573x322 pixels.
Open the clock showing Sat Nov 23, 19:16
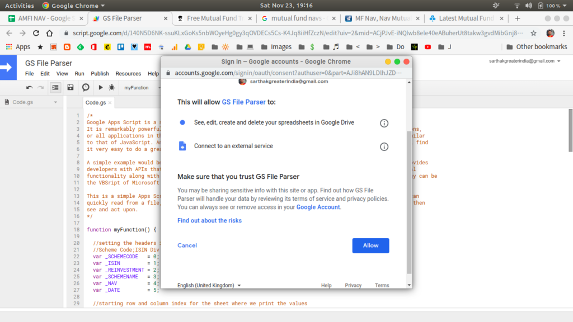286,6
